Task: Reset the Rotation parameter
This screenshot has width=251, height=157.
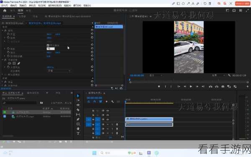Action: tap(92, 49)
